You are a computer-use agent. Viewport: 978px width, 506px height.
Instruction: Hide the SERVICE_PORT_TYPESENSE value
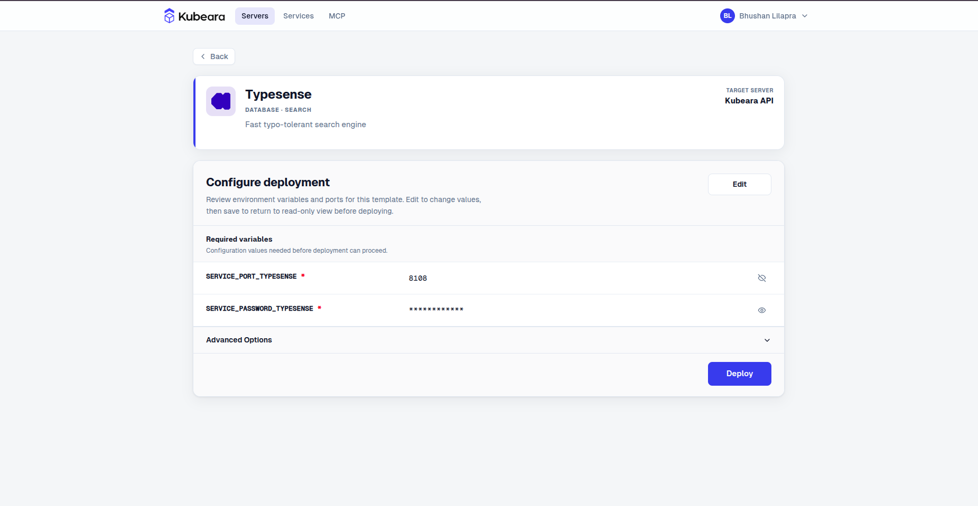point(762,278)
